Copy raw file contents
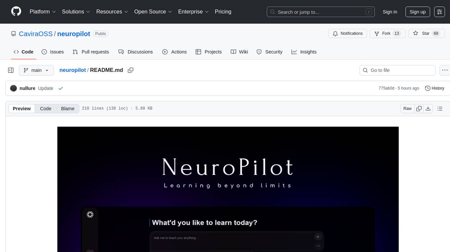 (419, 109)
